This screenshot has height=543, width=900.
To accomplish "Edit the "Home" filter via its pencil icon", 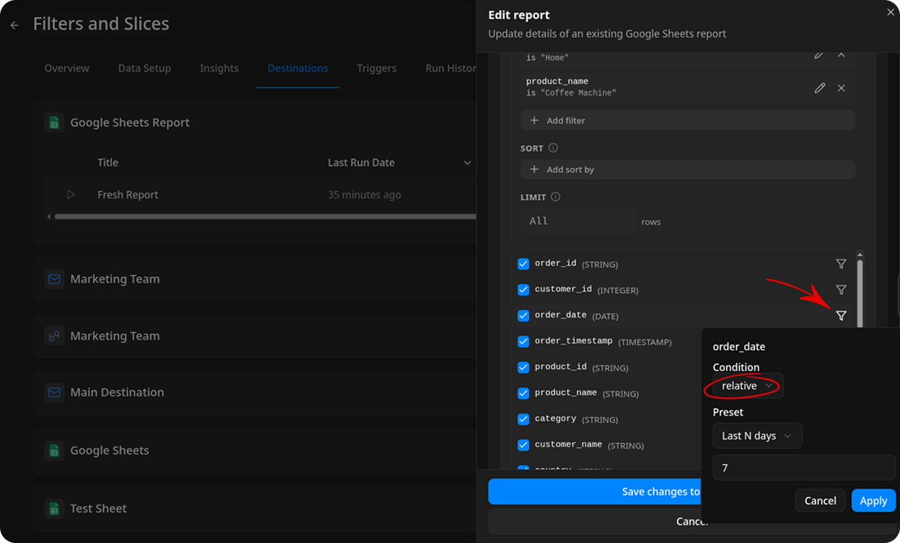I will click(x=820, y=54).
